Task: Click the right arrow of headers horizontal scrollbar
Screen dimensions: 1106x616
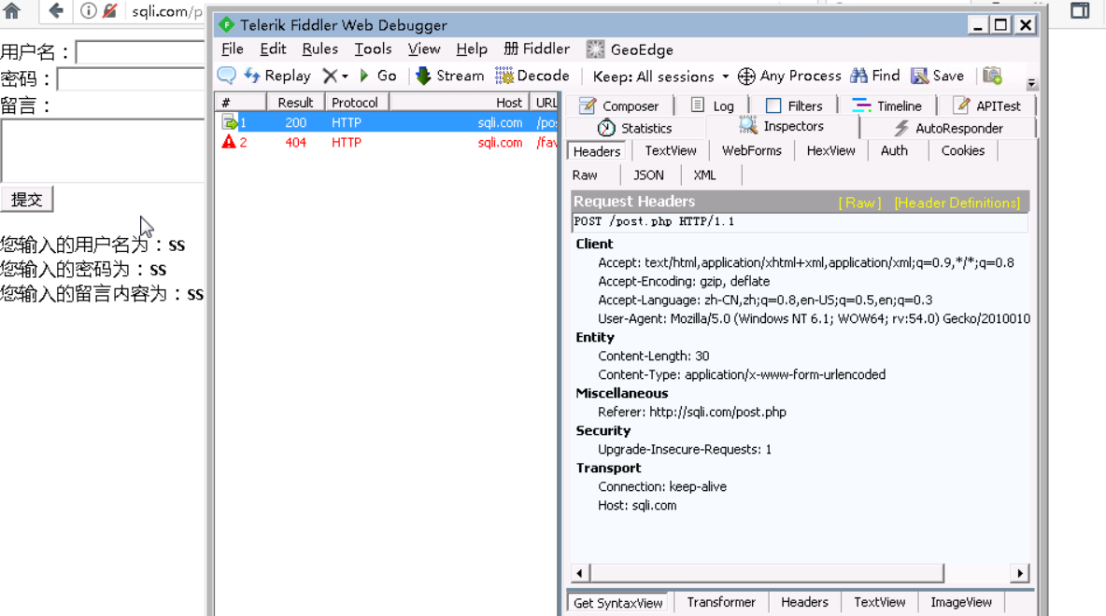Action: click(1020, 573)
